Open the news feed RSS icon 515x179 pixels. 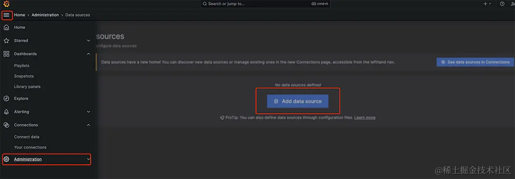(x=513, y=4)
